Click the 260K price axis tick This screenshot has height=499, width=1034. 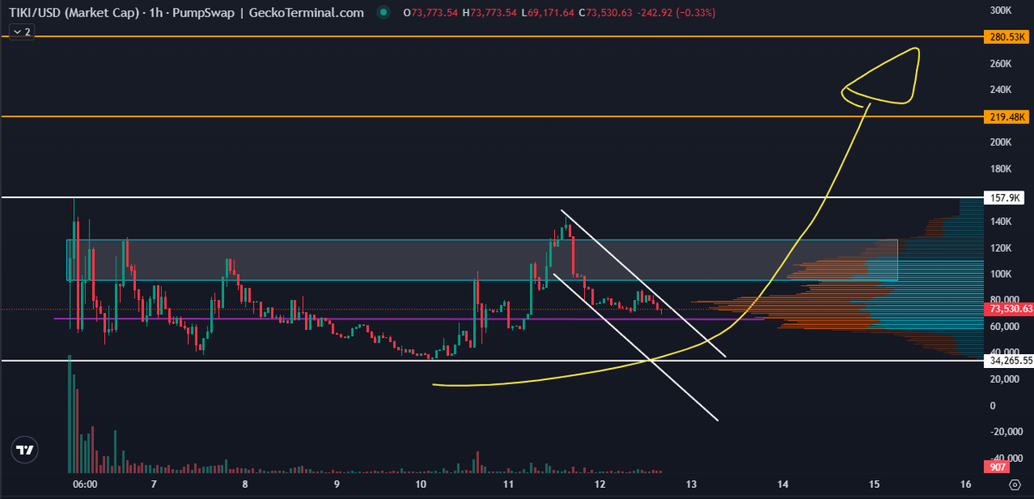[x=1000, y=64]
